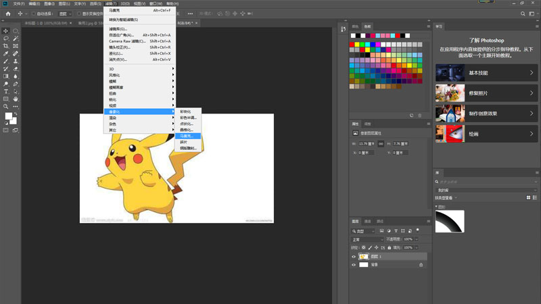Open My Library dropdown in Libraries

coord(486,191)
